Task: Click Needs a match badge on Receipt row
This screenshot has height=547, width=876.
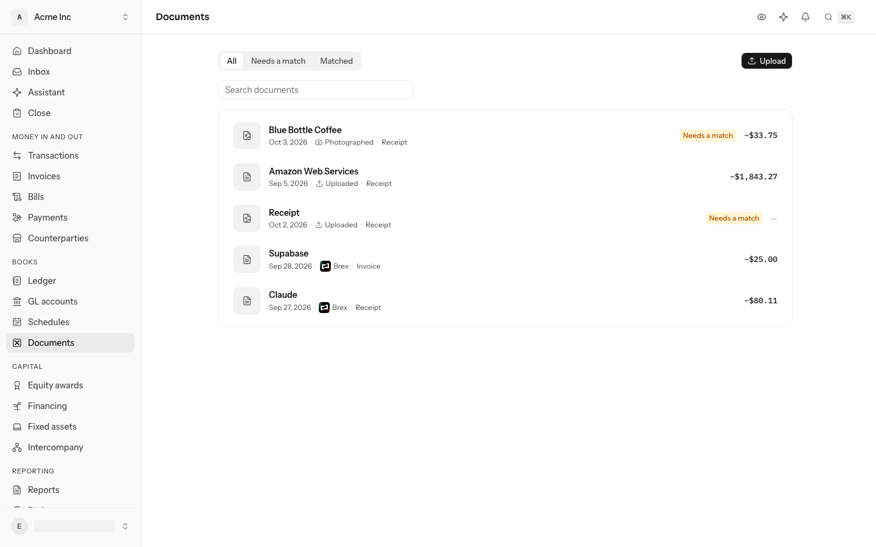Action: point(734,218)
